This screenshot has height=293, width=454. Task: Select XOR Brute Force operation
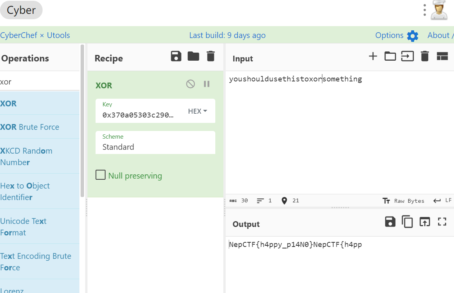pyautogui.click(x=30, y=127)
